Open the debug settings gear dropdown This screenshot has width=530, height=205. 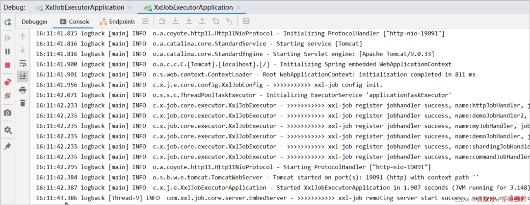8,130
